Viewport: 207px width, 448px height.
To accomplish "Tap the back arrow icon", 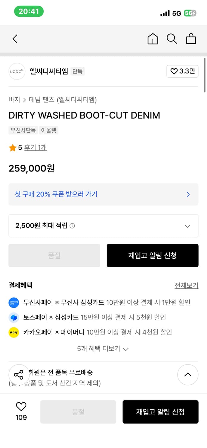I will (15, 39).
